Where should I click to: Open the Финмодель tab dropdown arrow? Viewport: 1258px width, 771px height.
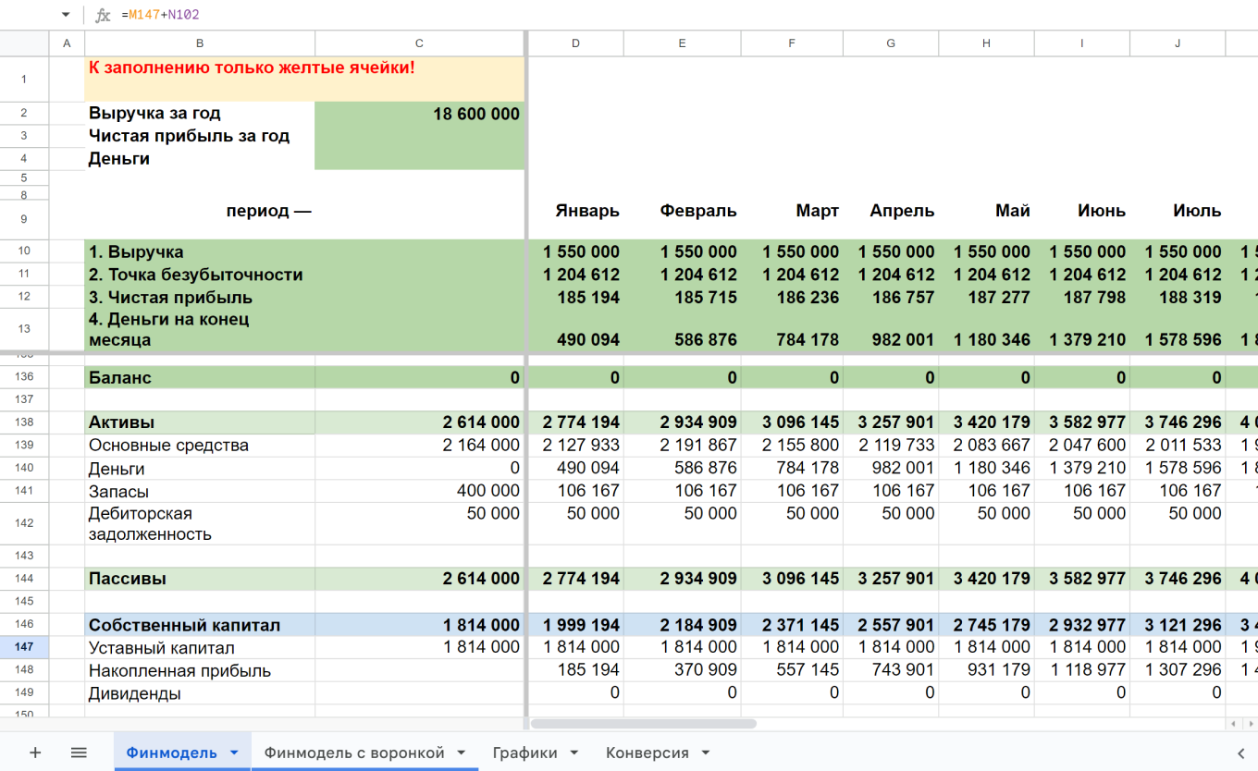coord(234,753)
